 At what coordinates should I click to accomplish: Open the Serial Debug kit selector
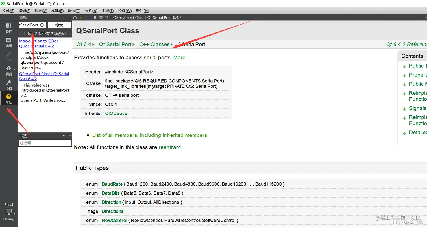coord(9,211)
